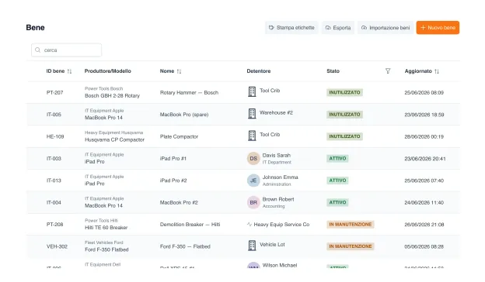Open the Stato filter funnel icon
Screen dimensions: 485x282
[388, 71]
